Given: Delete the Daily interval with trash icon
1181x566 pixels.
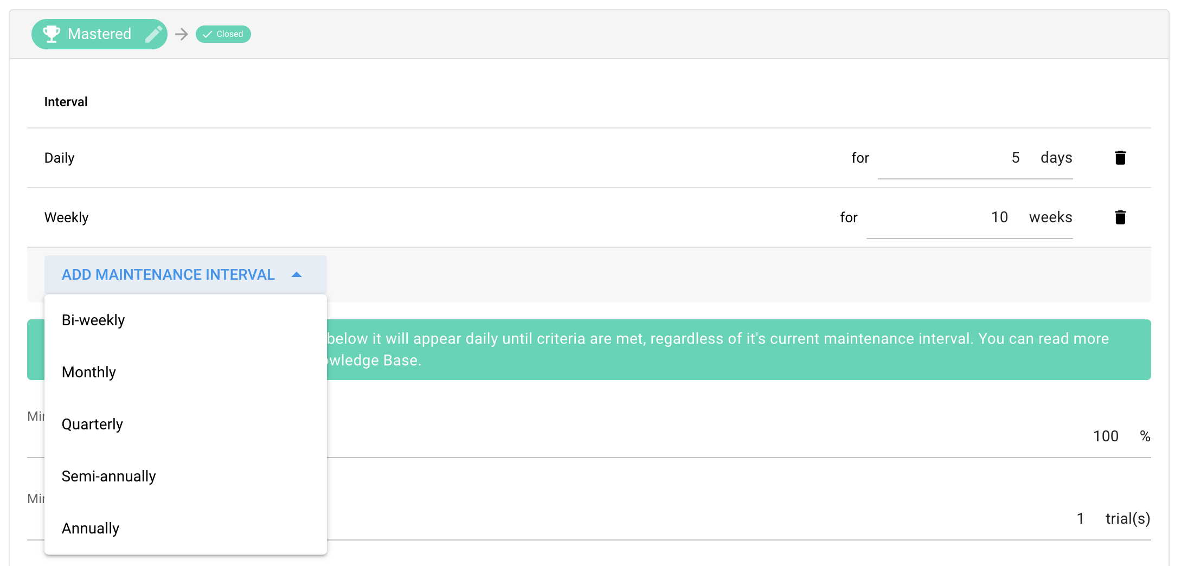Looking at the screenshot, I should click(x=1120, y=158).
